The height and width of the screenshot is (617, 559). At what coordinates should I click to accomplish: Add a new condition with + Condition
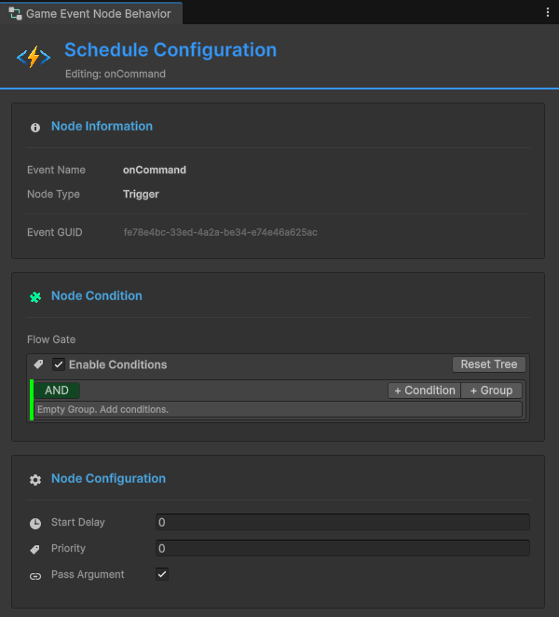424,391
